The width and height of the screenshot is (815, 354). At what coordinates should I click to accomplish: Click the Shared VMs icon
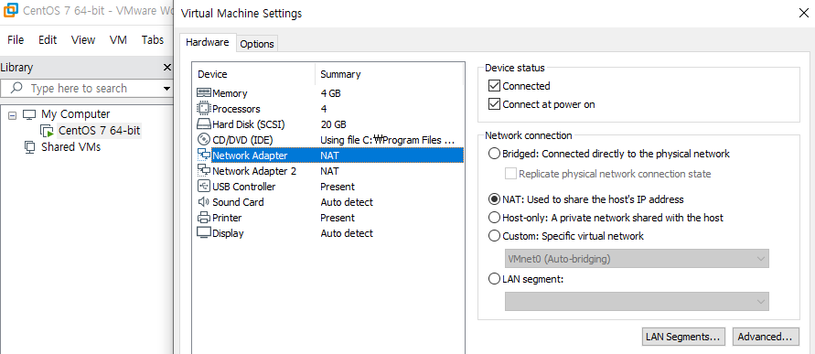tap(30, 147)
